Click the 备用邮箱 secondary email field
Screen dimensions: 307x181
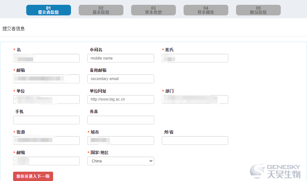pos(121,79)
